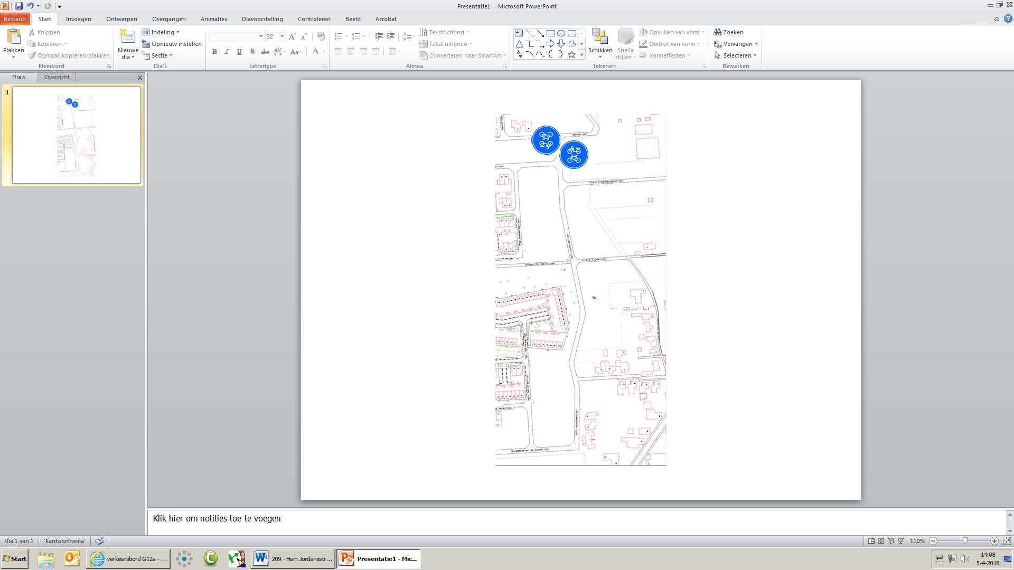This screenshot has height=570, width=1014.
Task: Select the star shape in shapes gallery
Action: click(571, 54)
